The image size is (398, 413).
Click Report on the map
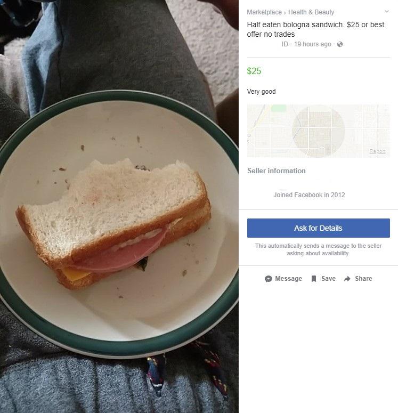click(x=377, y=151)
